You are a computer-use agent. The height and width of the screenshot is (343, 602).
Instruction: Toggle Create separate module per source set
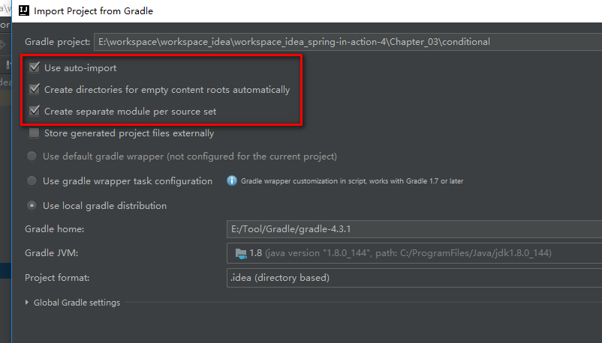[x=35, y=111]
